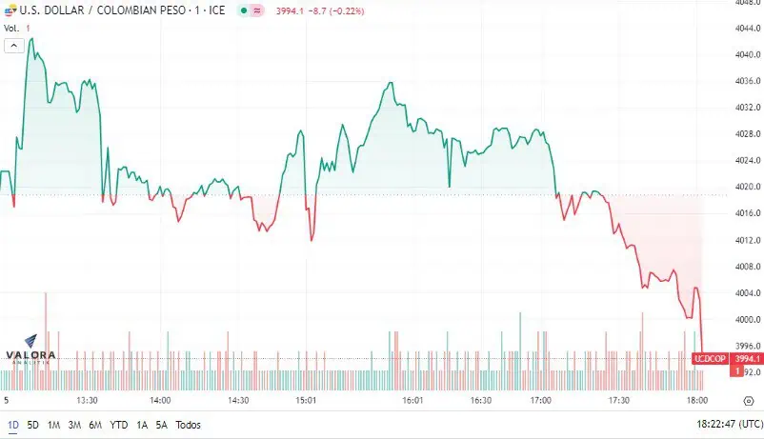Choose the 6M range
This screenshot has width=764, height=439.
[95, 425]
